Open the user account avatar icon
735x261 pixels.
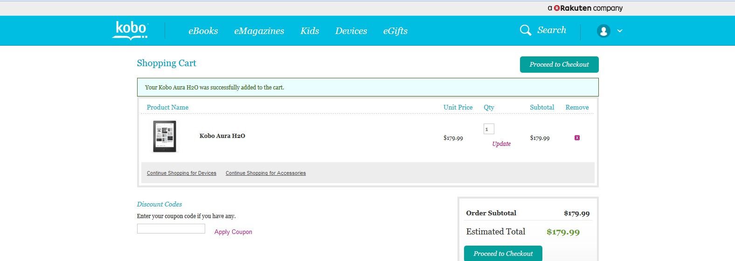click(x=603, y=31)
